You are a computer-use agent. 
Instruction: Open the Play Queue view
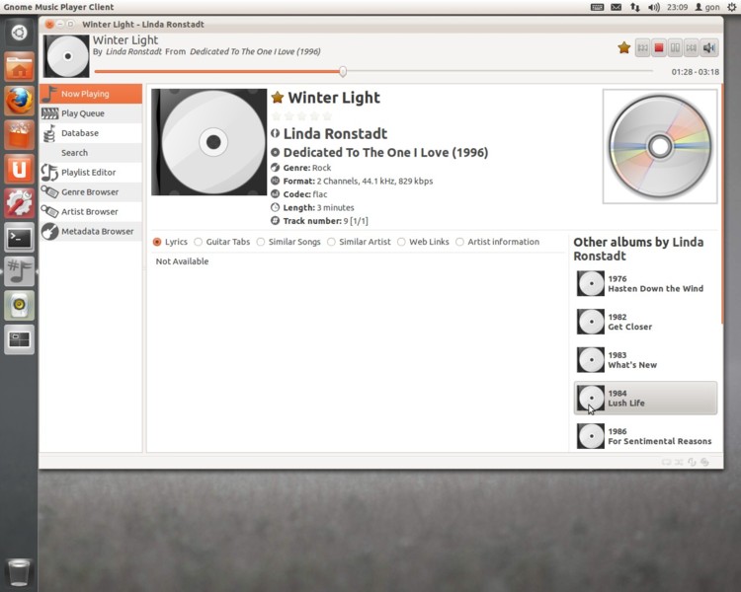91,113
